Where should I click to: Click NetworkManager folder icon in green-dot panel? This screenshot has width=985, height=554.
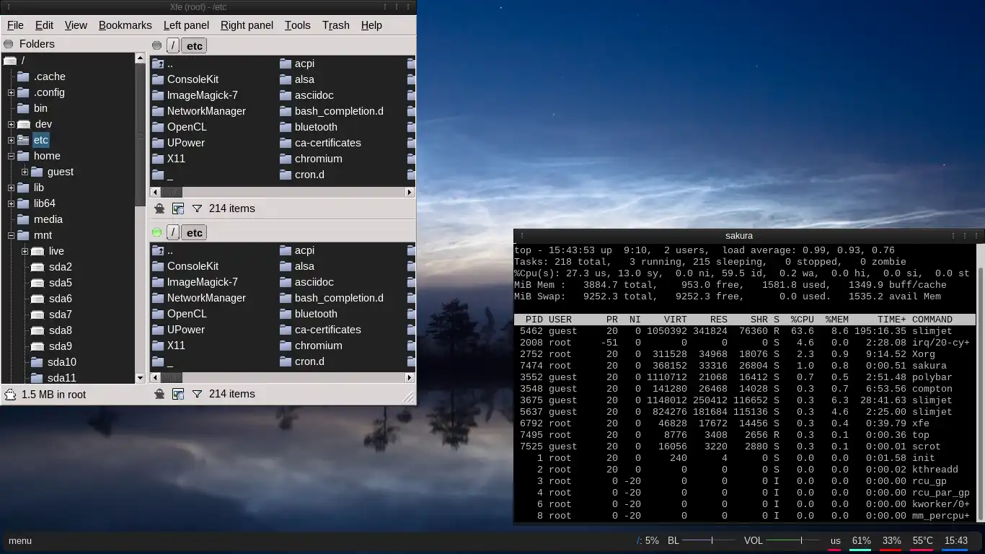158,298
